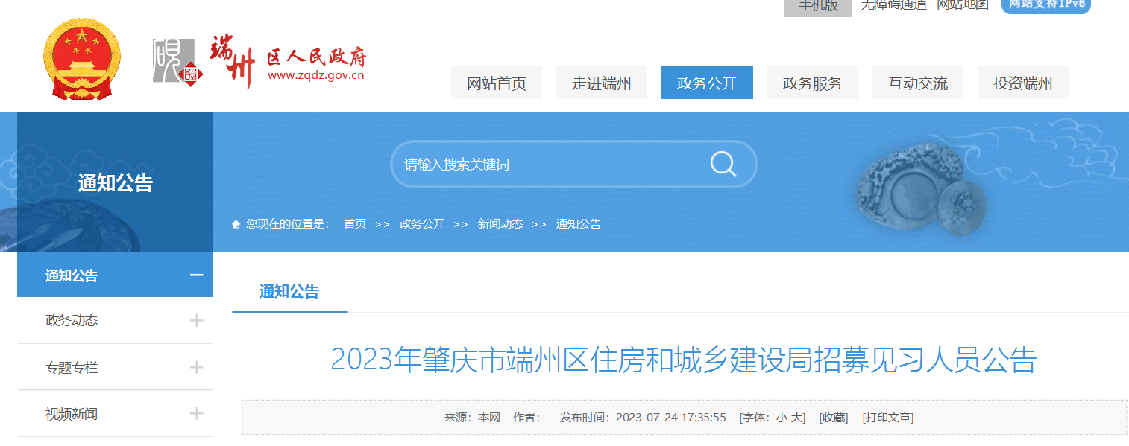This screenshot has height=446, width=1129.
Task: Select 通知公告 in left sidebar
Action: coord(72,275)
